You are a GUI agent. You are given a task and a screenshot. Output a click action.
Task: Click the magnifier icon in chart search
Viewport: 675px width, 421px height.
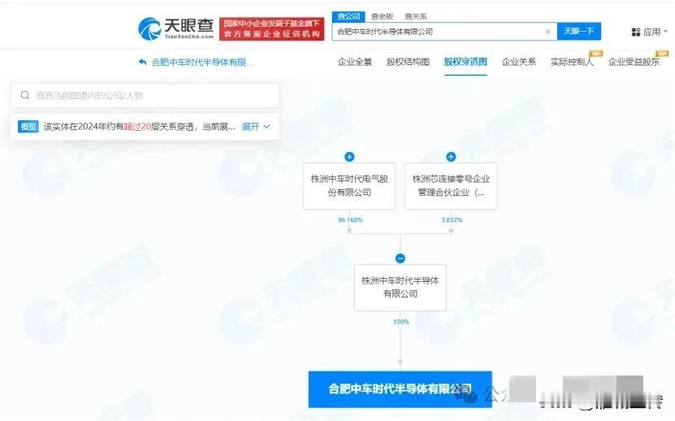[x=25, y=95]
